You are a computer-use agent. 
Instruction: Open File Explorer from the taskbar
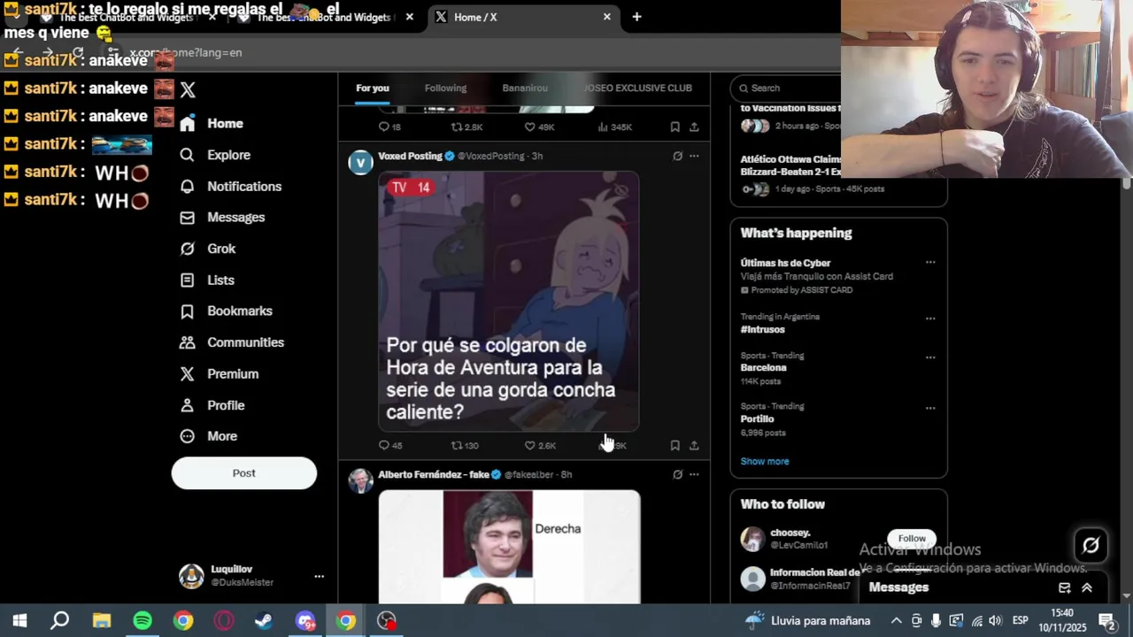(x=102, y=621)
